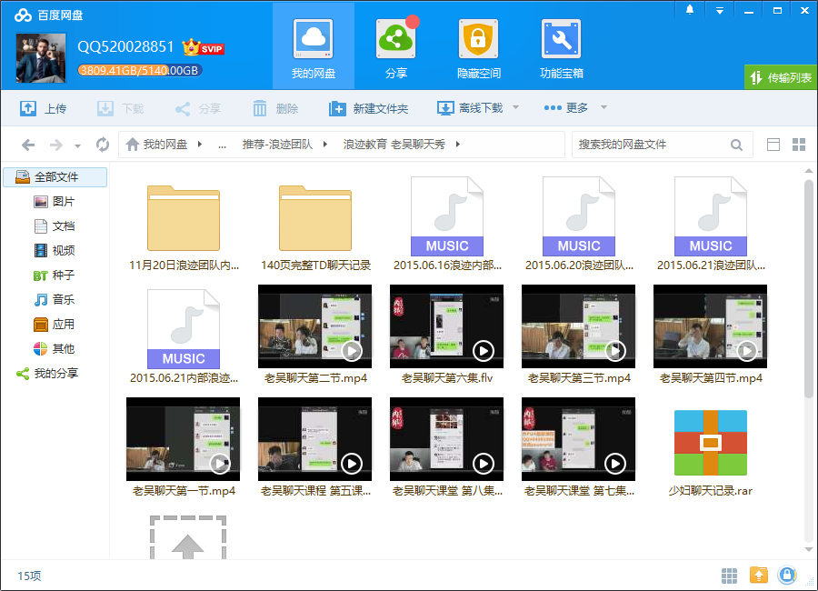Click the 分享 toolbar button
The width and height of the screenshot is (818, 591).
(198, 108)
